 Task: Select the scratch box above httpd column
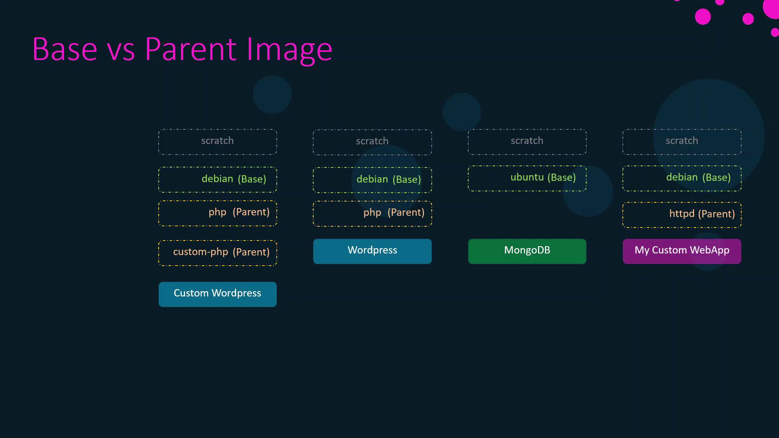(x=682, y=142)
